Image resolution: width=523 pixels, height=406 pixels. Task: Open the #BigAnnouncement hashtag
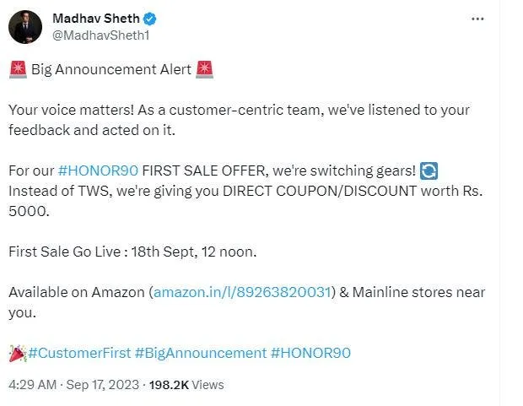[200, 353]
